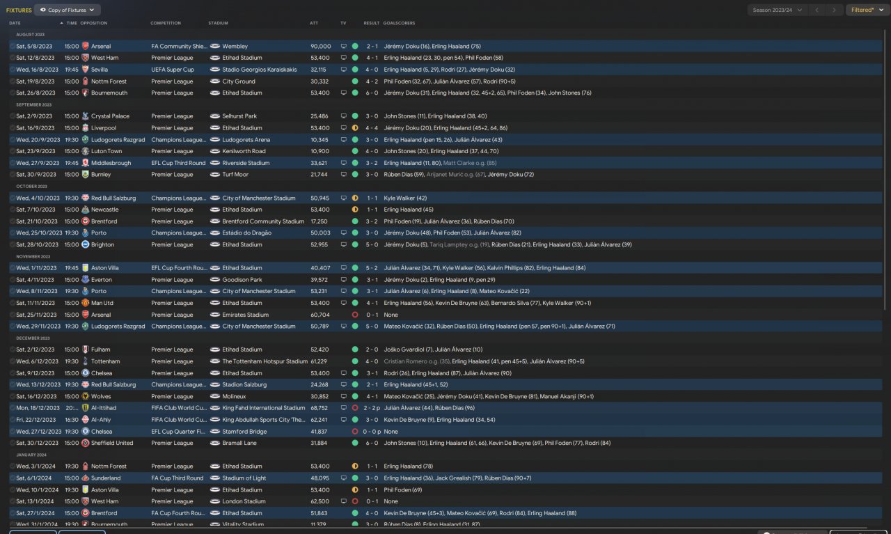
Task: Click the TV icon in the Sevilla row
Action: (x=343, y=70)
